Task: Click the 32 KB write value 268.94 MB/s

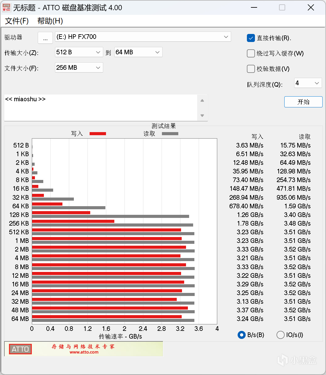Action: pyautogui.click(x=246, y=198)
